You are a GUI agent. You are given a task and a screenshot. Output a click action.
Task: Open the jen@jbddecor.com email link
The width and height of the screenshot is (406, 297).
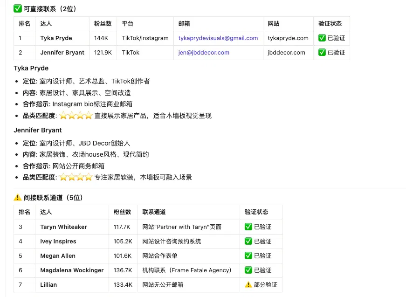point(204,53)
